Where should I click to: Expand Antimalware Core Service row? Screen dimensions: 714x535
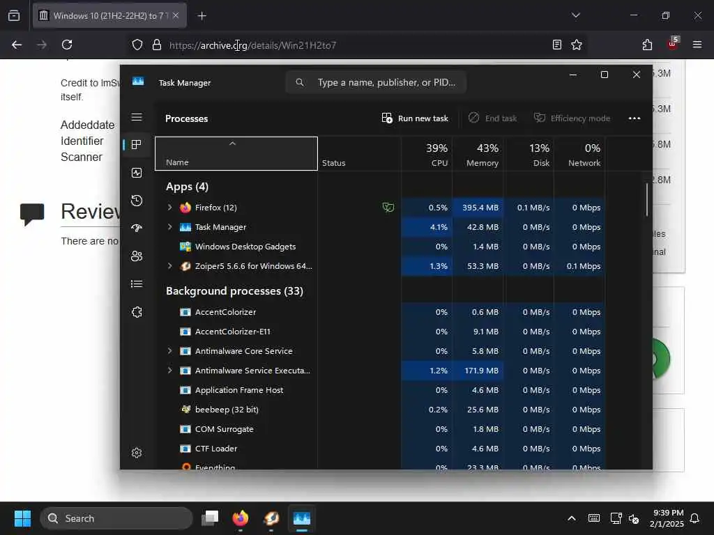point(170,351)
